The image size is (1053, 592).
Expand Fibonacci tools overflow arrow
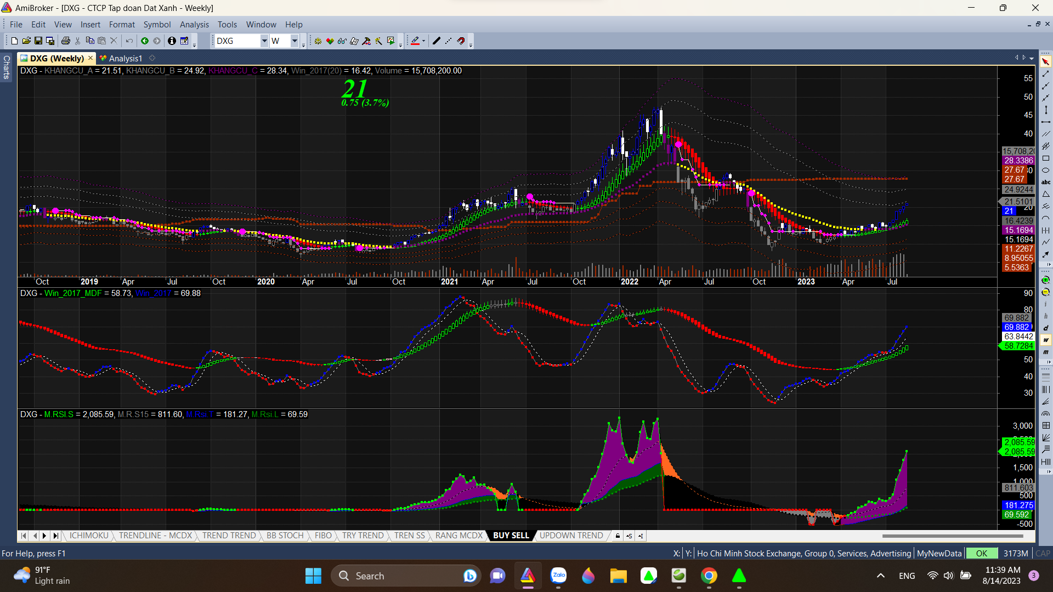tap(1049, 472)
